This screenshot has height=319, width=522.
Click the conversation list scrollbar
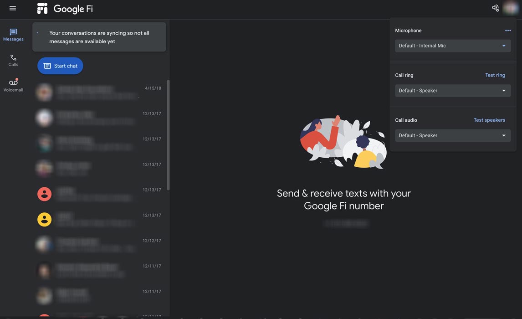point(168,135)
